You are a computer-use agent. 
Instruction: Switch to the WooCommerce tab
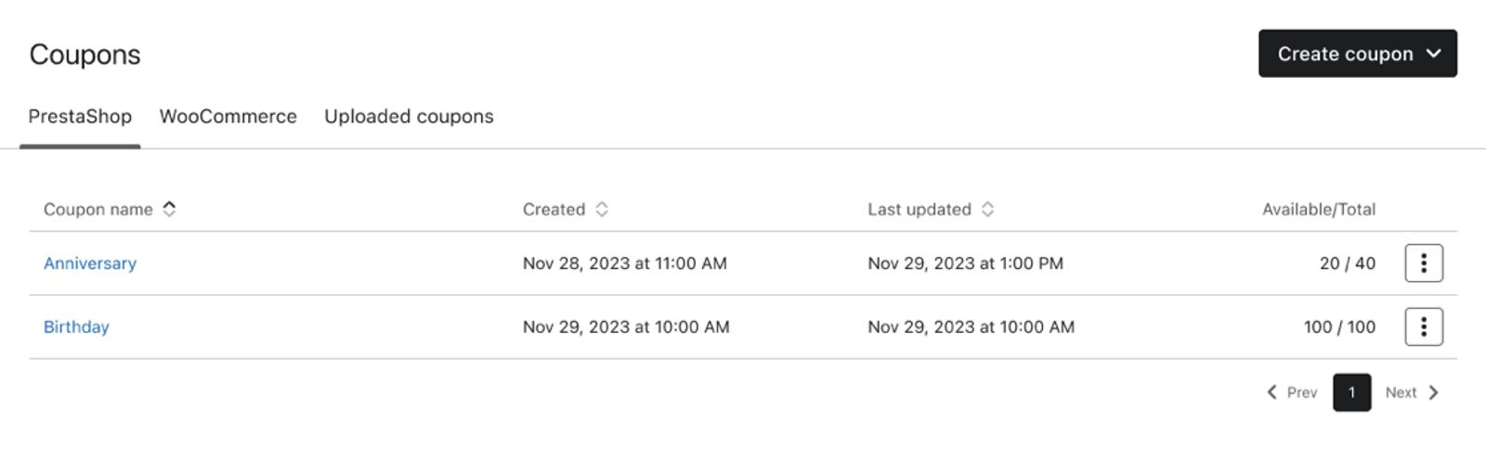point(228,117)
